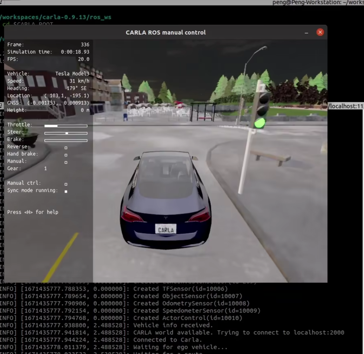Click the 'Created ActorControl(id=10010)' log line
Image resolution: width=364 pixels, height=354 pixels.
(121, 318)
